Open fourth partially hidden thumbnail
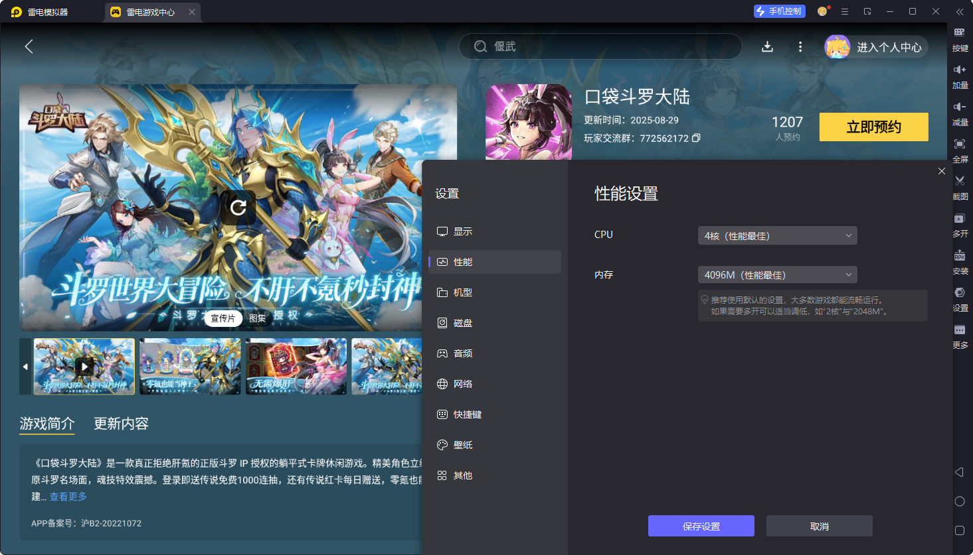The image size is (973, 555). click(x=387, y=366)
